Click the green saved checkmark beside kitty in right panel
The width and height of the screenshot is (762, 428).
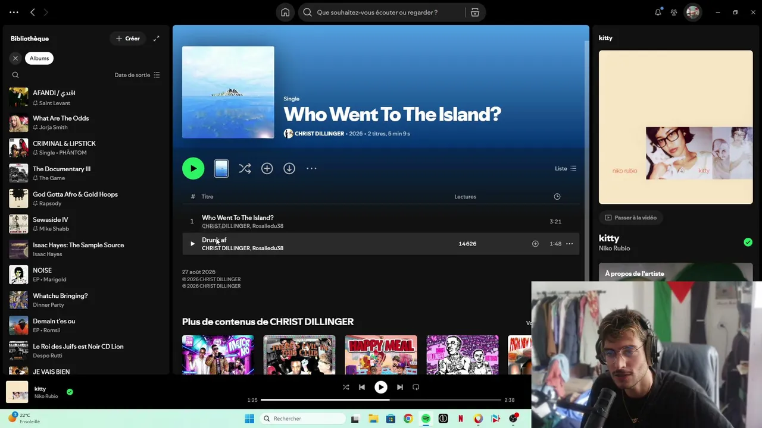(x=748, y=242)
